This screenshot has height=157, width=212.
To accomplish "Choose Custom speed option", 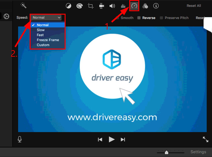I will tap(47, 45).
